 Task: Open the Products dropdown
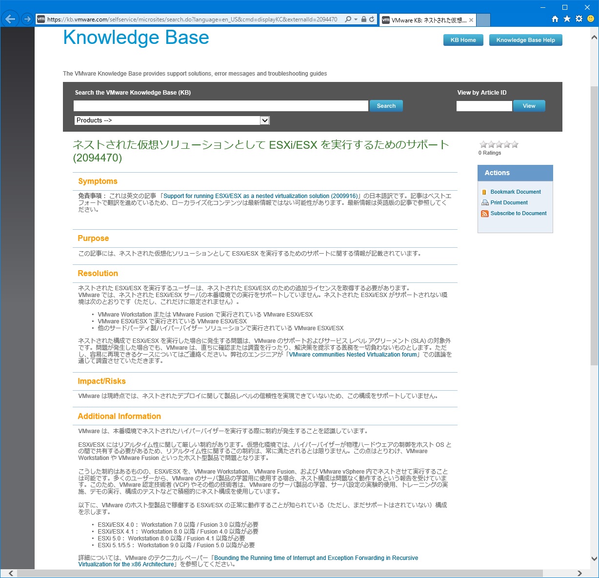tap(172, 120)
